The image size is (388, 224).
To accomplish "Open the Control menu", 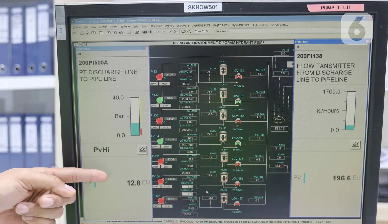I will 103,27.
